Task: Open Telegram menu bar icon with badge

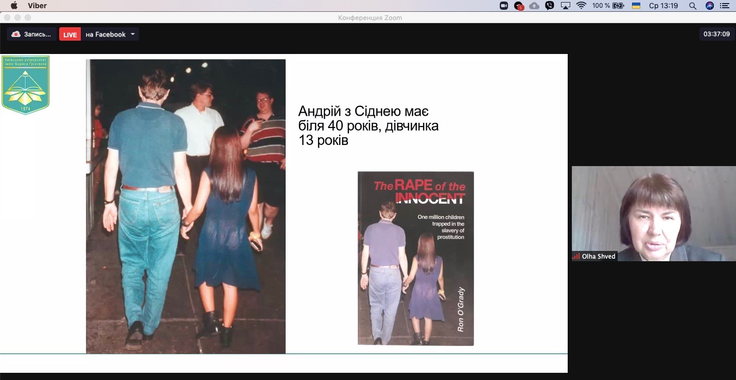Action: (x=519, y=6)
